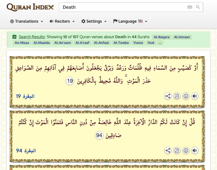Viewport: 217px width, 170px height.
Task: Expand the Settings dropdown
Action: [x=94, y=21]
